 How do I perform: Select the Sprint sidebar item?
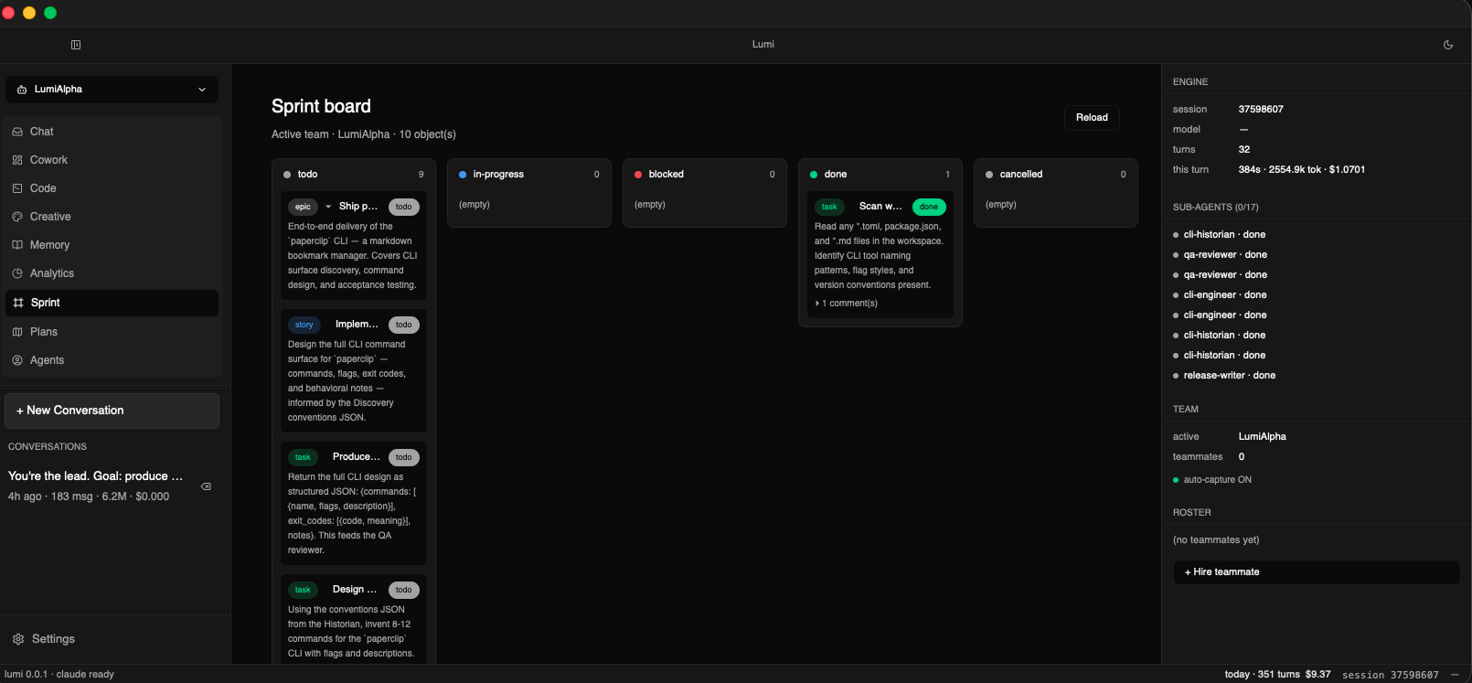(x=112, y=303)
